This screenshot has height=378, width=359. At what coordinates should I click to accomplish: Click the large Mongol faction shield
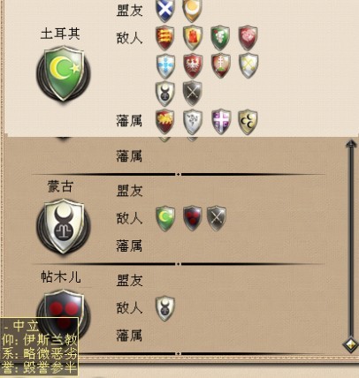coord(64,226)
